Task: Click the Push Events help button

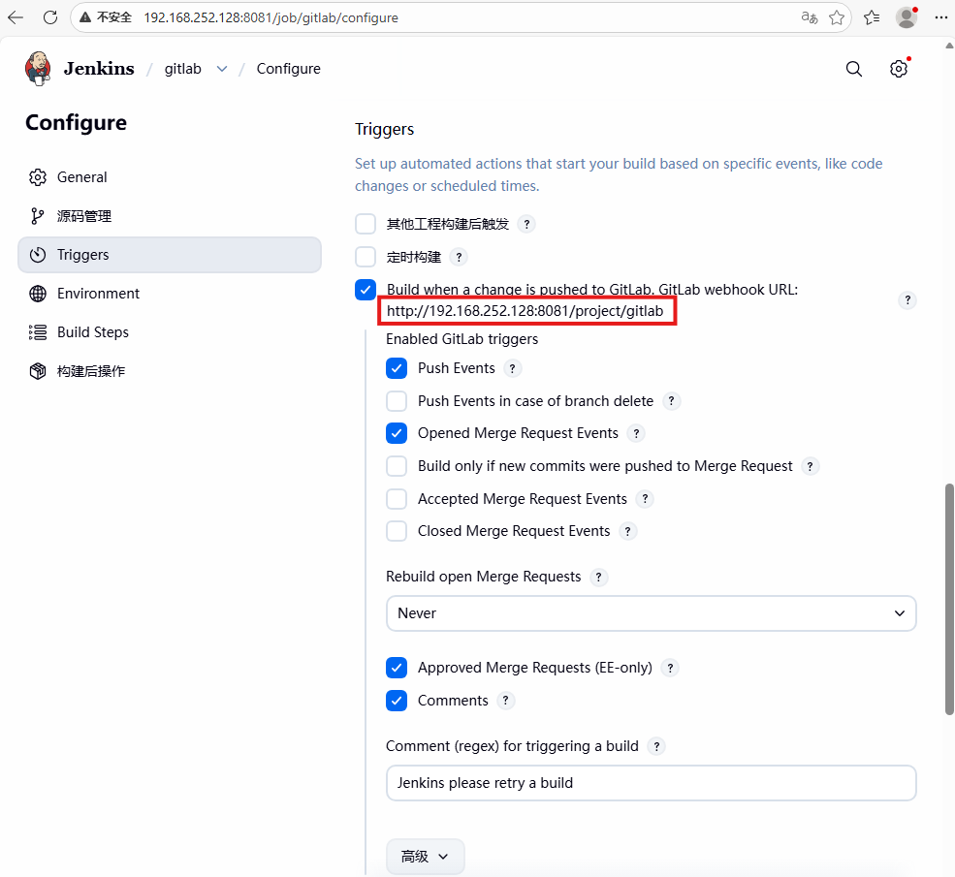Action: pyautogui.click(x=512, y=368)
